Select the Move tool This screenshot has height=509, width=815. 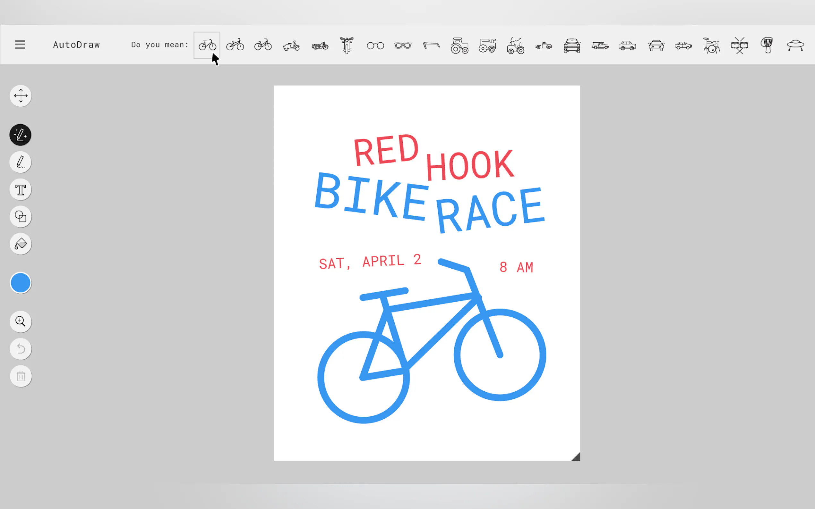click(x=21, y=96)
